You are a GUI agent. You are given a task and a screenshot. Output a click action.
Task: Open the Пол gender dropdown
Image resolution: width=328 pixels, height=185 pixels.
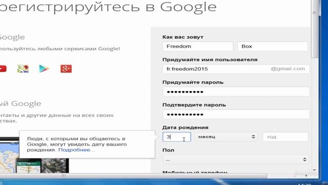(236, 160)
